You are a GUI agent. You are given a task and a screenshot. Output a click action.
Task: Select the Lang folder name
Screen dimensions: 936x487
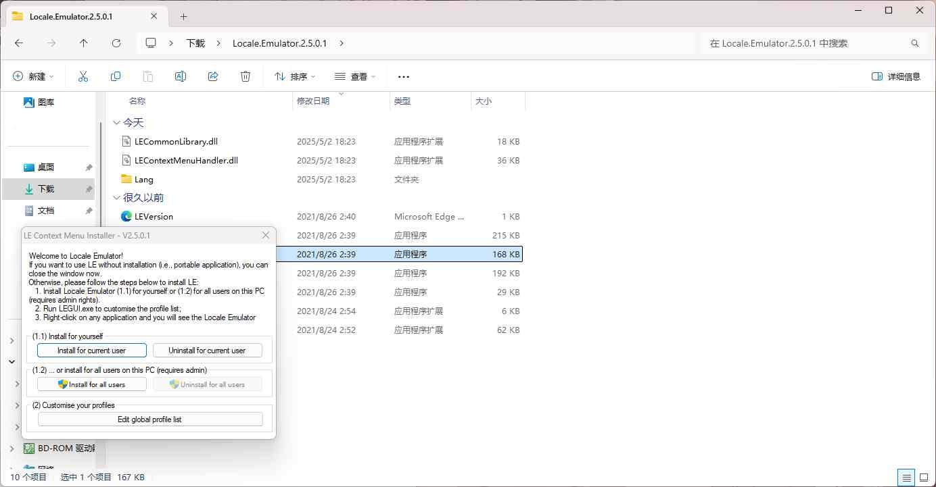pyautogui.click(x=144, y=180)
